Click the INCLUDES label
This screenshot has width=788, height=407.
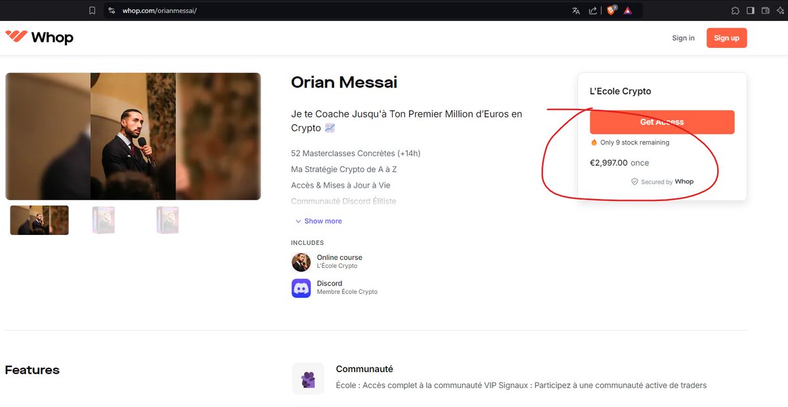[307, 243]
